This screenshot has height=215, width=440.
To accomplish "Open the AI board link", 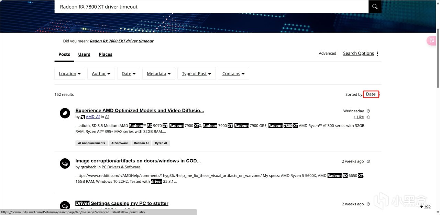I will 107,117.
